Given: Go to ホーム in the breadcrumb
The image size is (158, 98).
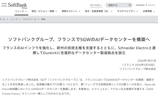Looking at the screenshot, I should pos(2,19).
